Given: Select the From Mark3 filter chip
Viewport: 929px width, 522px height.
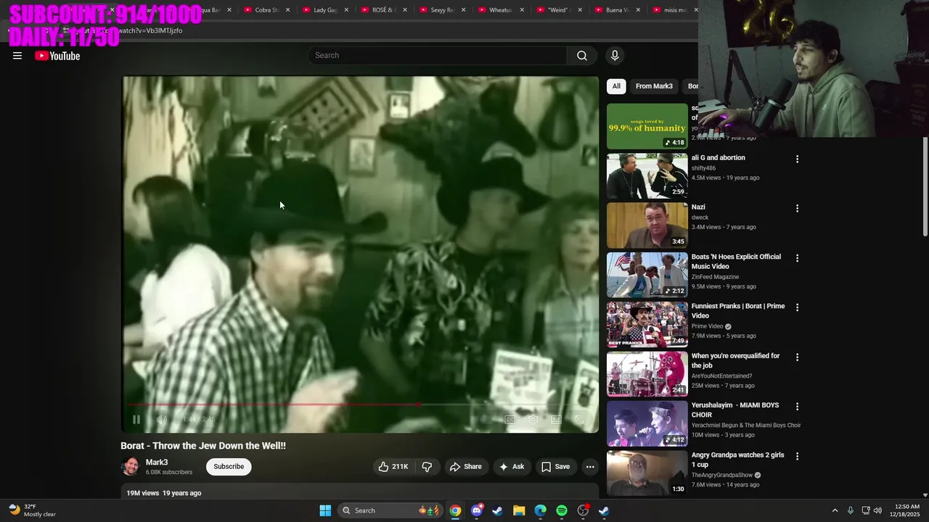Looking at the screenshot, I should click(x=654, y=86).
